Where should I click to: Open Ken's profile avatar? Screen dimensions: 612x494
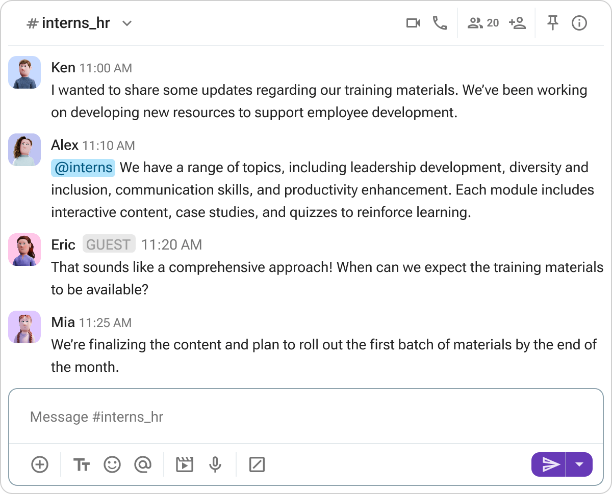(x=24, y=72)
